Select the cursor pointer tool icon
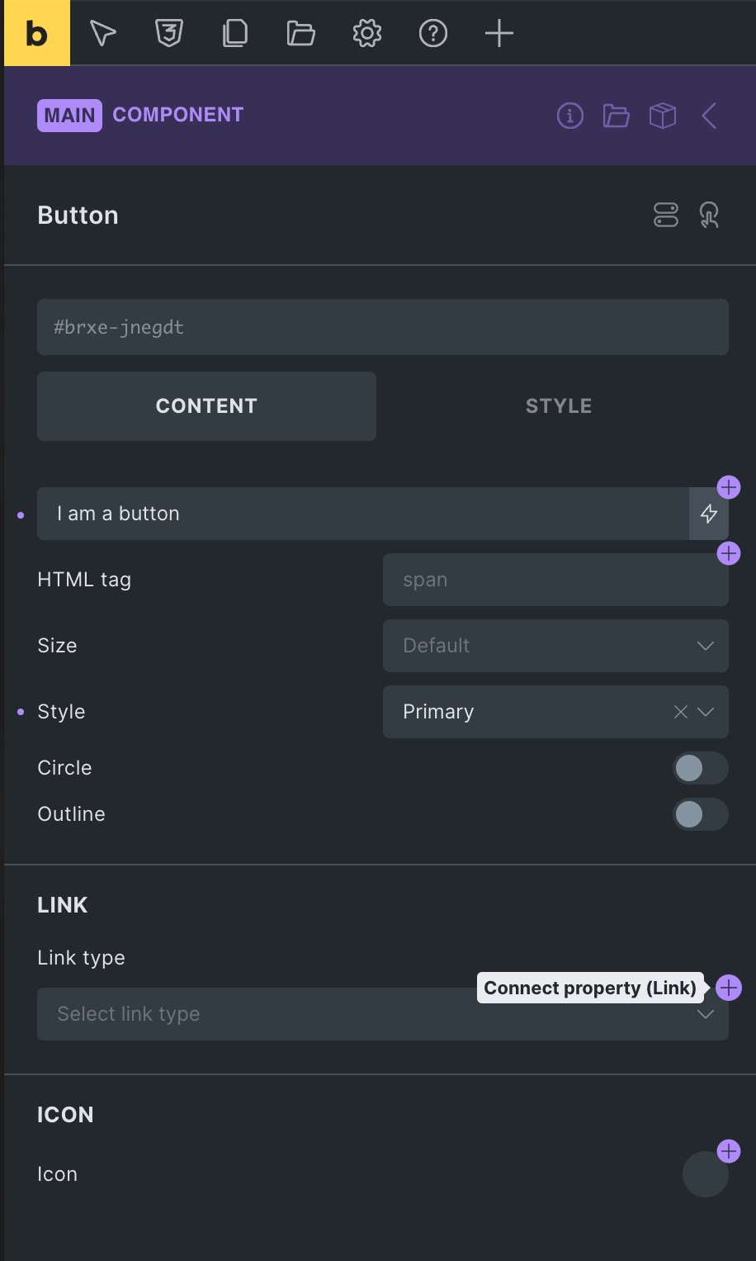Image resolution: width=756 pixels, height=1261 pixels. pos(103,33)
